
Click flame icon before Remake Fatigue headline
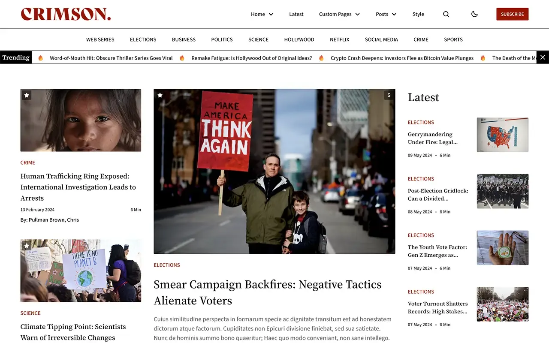(x=182, y=58)
